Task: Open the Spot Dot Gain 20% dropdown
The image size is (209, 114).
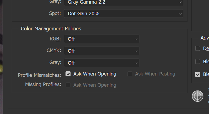Action: click(123, 13)
